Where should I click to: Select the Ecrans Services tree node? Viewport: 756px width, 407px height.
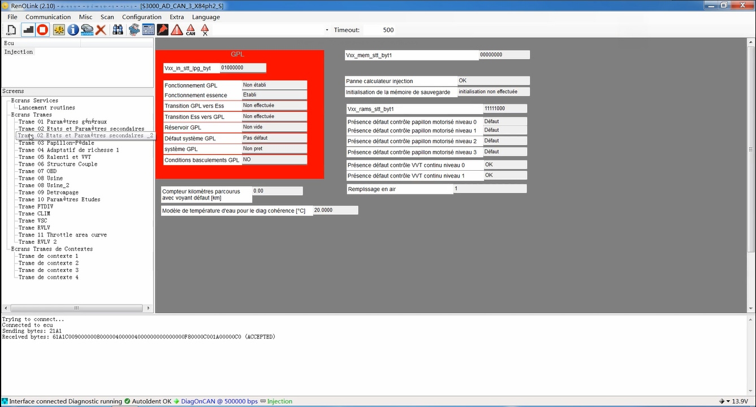click(x=34, y=101)
